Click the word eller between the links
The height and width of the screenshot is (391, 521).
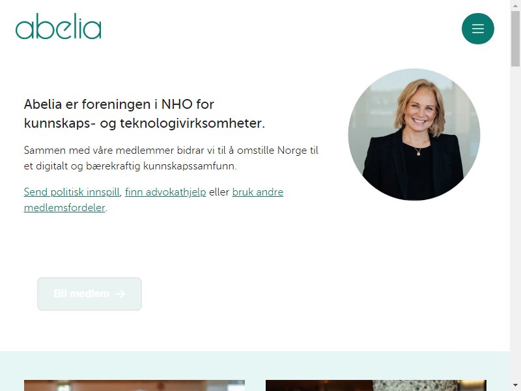[219, 192]
